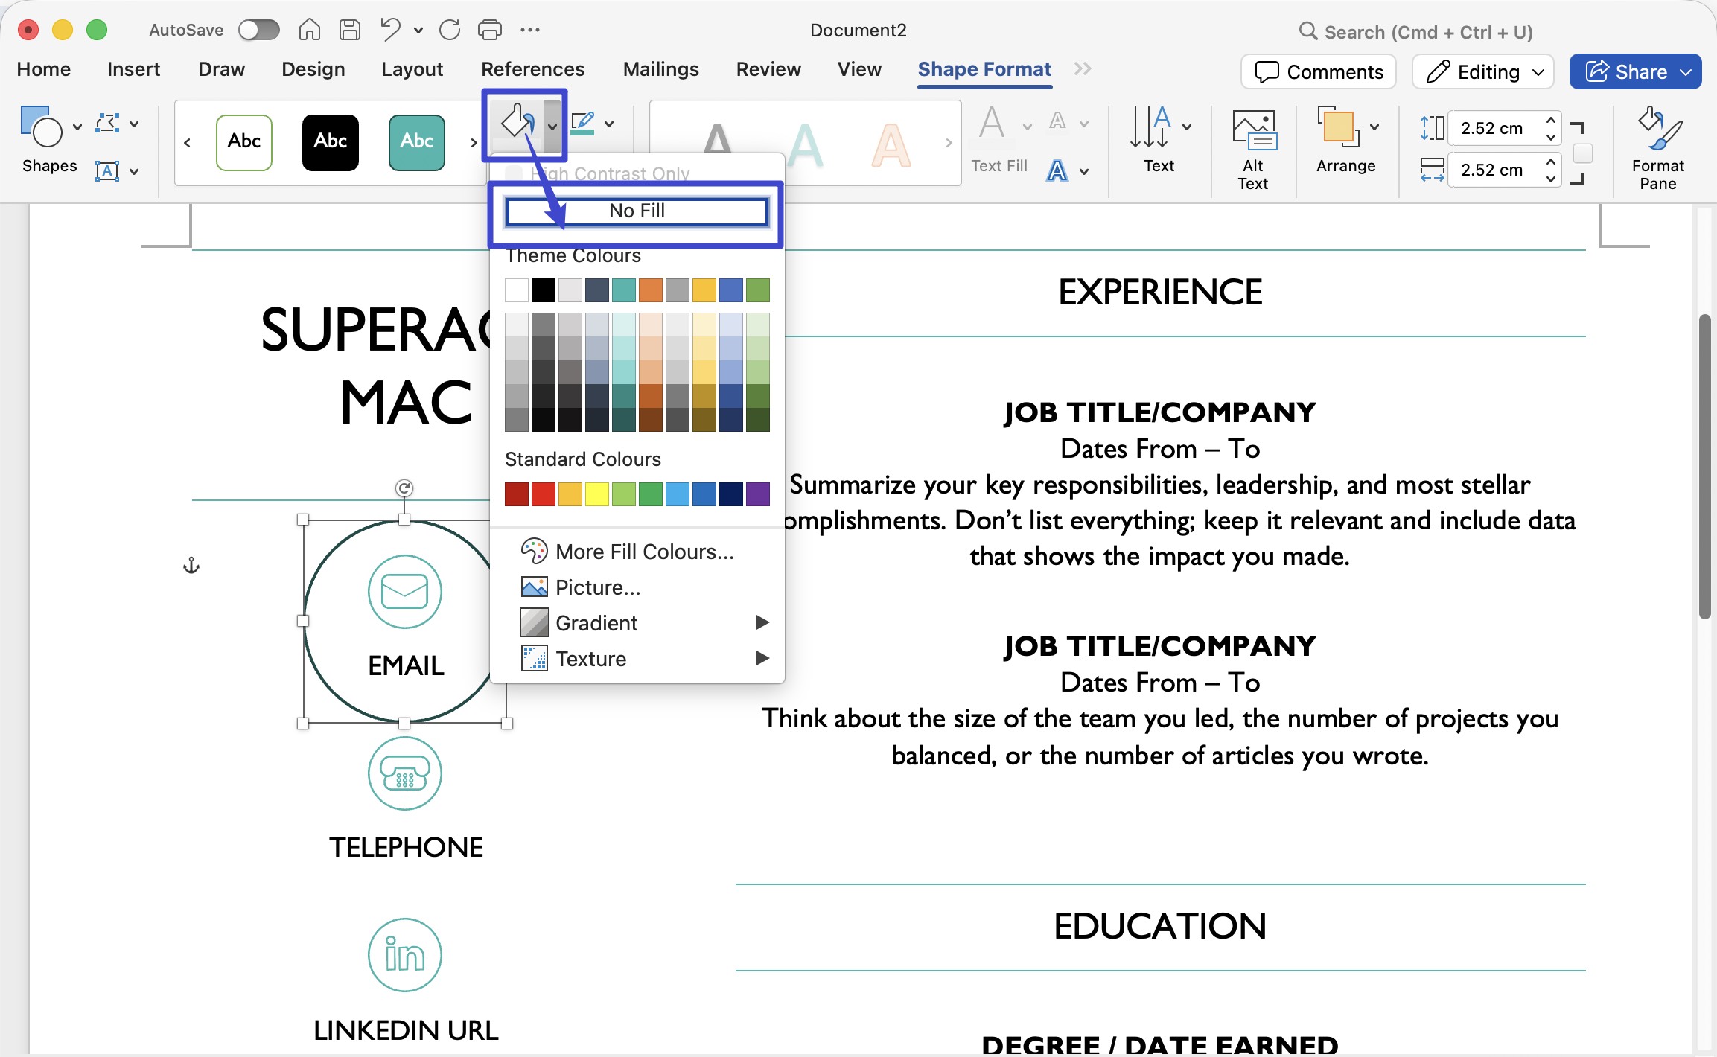Click the telephone icon in document
Screen dimensions: 1717x1057
point(404,773)
